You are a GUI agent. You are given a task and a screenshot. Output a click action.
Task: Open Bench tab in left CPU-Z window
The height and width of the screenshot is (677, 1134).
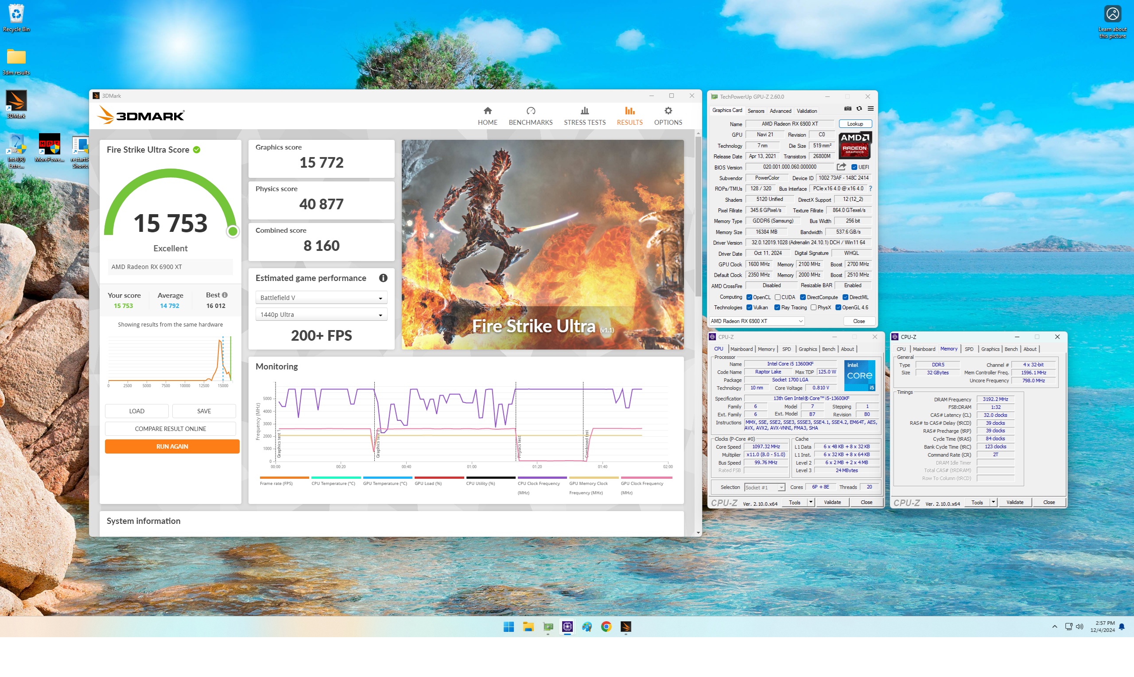(828, 349)
